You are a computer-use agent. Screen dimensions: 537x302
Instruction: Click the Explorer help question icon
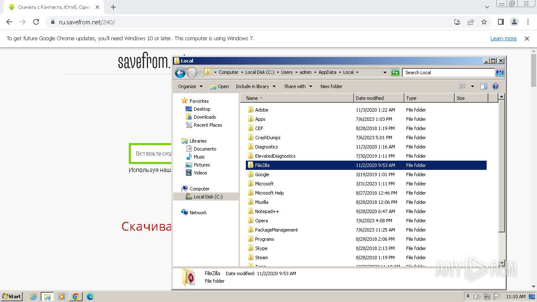pyautogui.click(x=495, y=86)
